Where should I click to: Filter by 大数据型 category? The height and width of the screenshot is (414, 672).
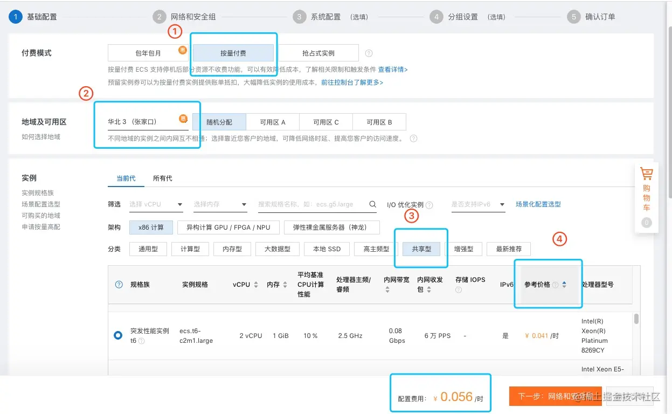pyautogui.click(x=278, y=249)
